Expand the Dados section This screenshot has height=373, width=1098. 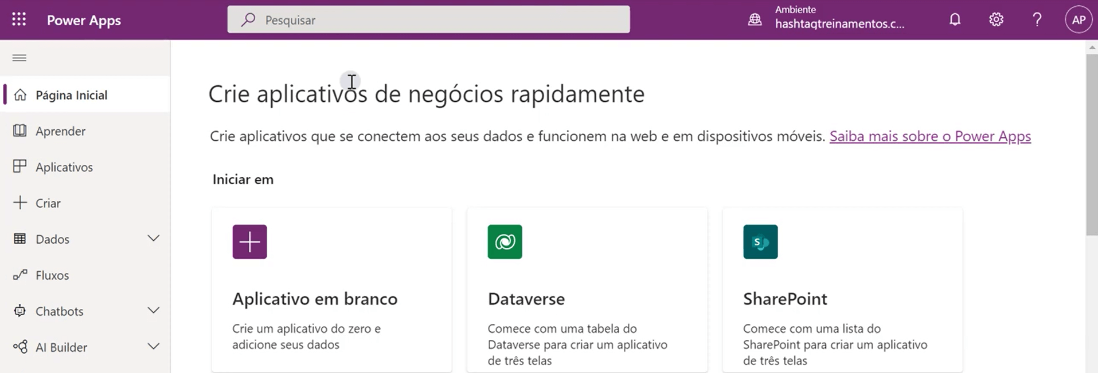tap(153, 238)
